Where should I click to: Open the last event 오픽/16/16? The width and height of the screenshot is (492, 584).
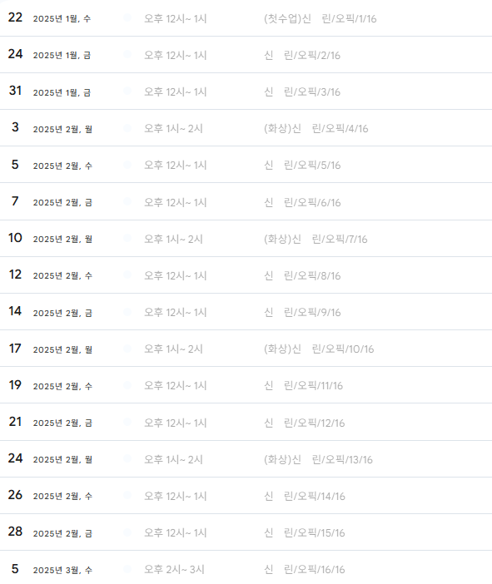305,569
